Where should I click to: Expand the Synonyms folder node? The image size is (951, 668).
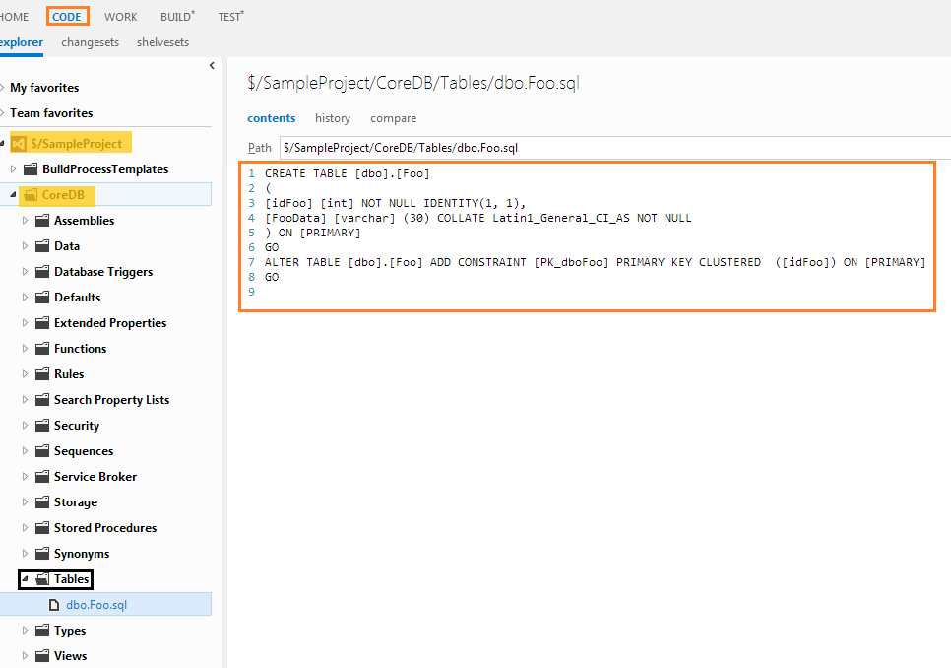click(x=26, y=554)
